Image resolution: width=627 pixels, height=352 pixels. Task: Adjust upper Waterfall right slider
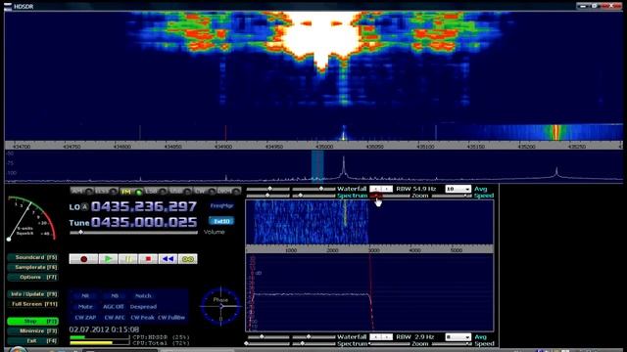(x=313, y=189)
